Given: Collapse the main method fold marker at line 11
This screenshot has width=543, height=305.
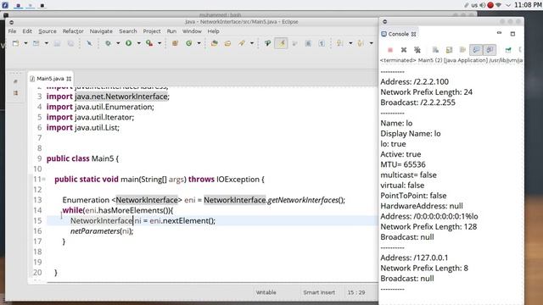Looking at the screenshot, I should coord(43,179).
